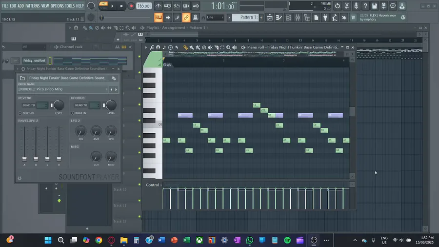The height and width of the screenshot is (247, 439).
Task: Open the Soundfont Player file folder icon
Action: (x=22, y=78)
